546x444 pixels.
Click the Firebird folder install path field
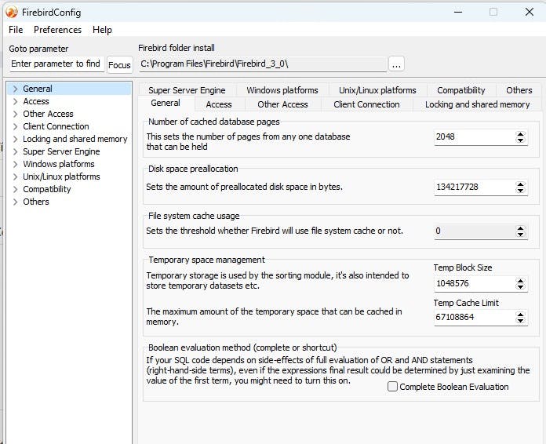pyautogui.click(x=263, y=64)
